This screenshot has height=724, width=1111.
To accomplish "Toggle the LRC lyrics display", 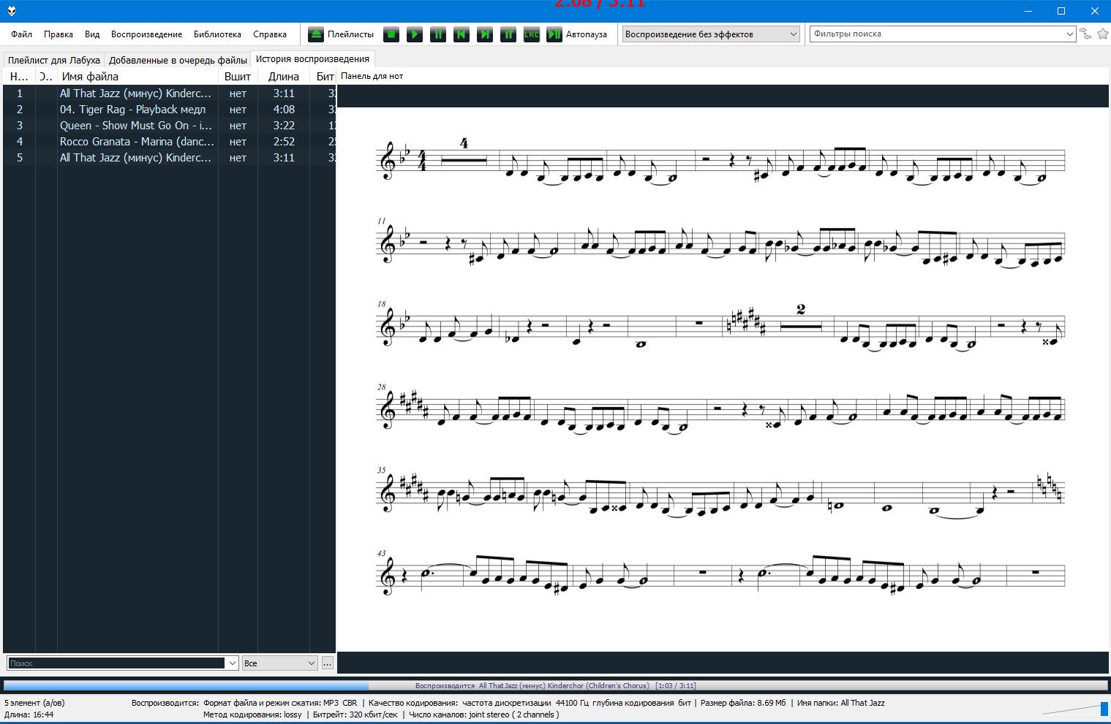I will [532, 34].
